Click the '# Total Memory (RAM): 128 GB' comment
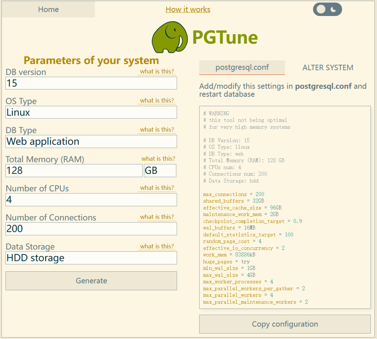The image size is (377, 339). (244, 160)
